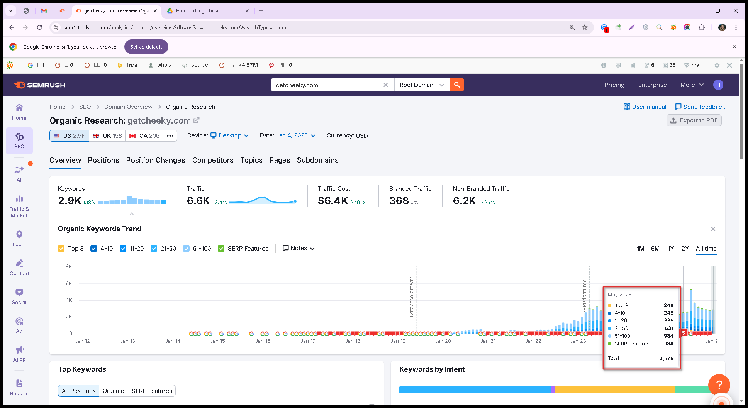Open the Home sidebar section
748x408 pixels.
click(19, 112)
